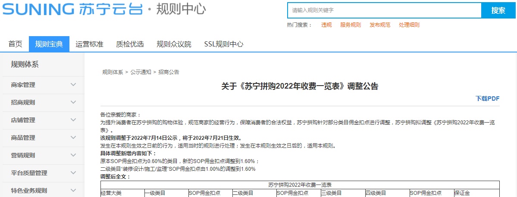Click the text 调整后全文：
The image size is (517, 197).
tap(115, 177)
